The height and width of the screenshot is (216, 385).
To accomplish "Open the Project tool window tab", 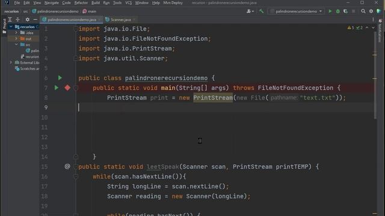I will point(4,26).
